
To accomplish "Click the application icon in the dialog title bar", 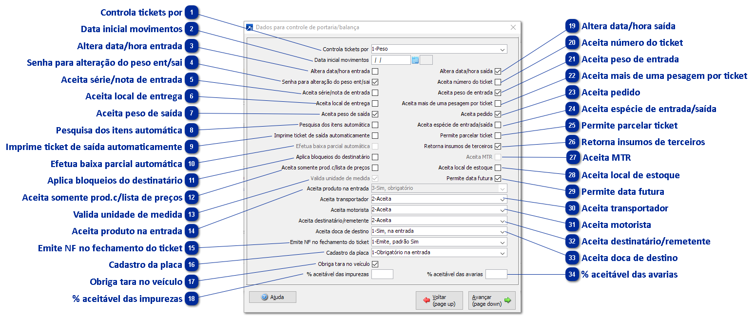I will tap(249, 28).
